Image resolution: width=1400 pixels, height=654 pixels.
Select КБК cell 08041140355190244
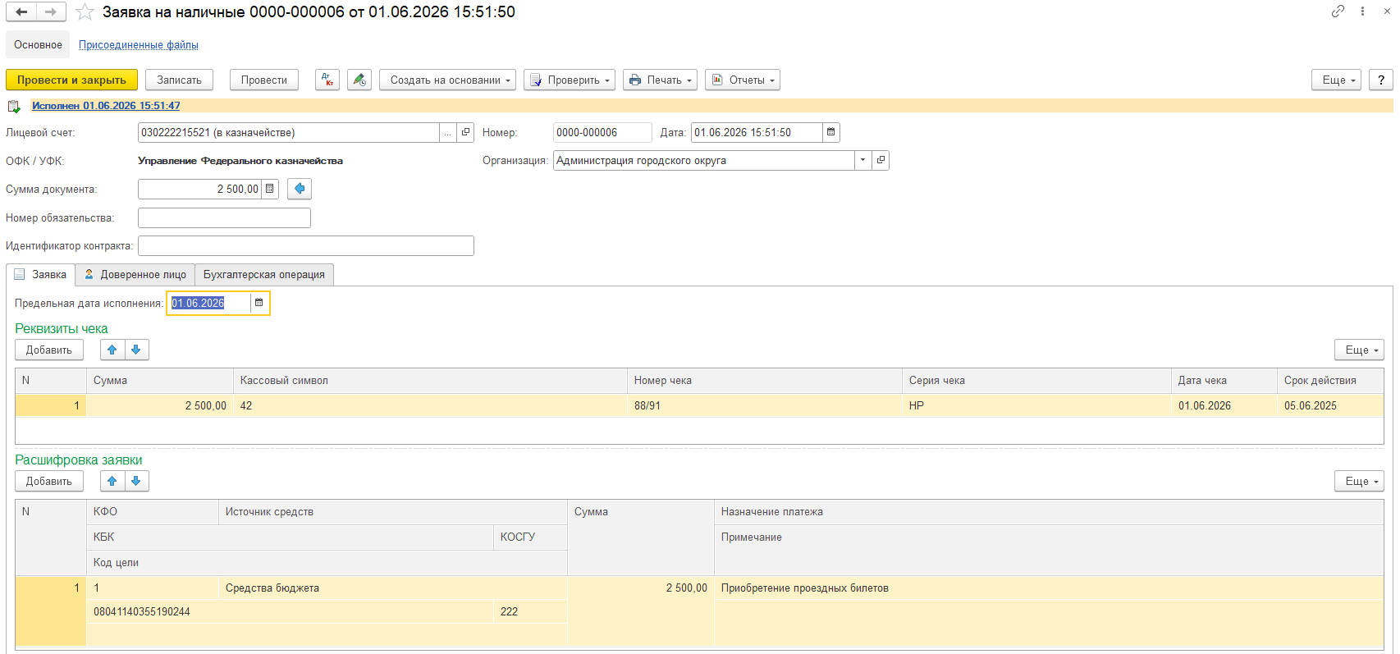(290, 611)
